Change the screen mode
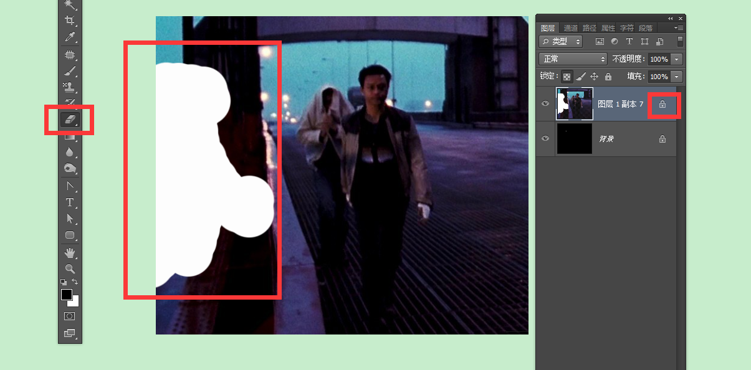This screenshot has height=370, width=751. point(70,333)
